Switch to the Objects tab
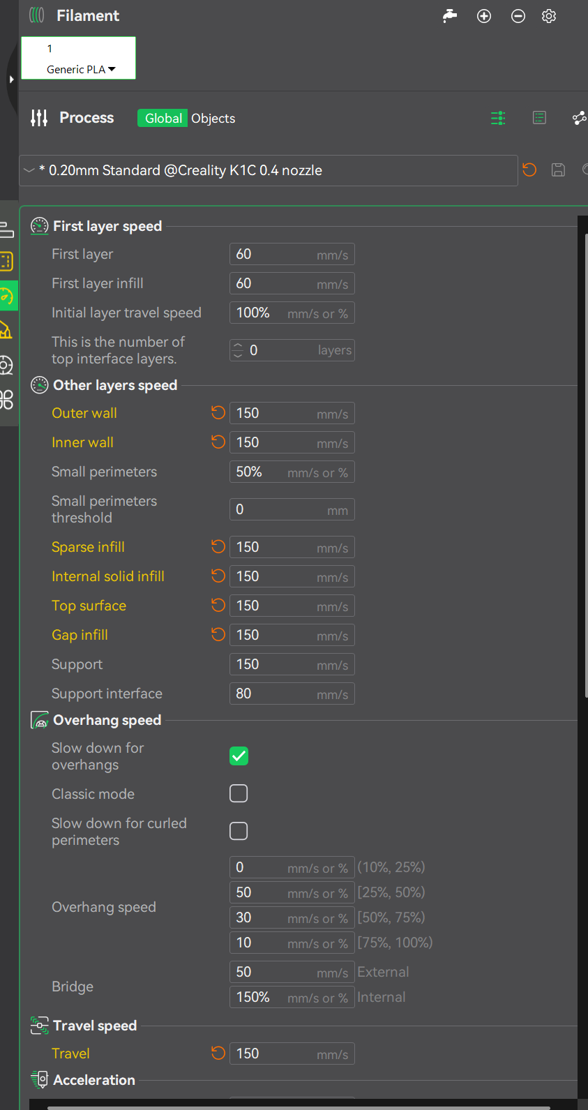The height and width of the screenshot is (1110, 588). (x=213, y=119)
